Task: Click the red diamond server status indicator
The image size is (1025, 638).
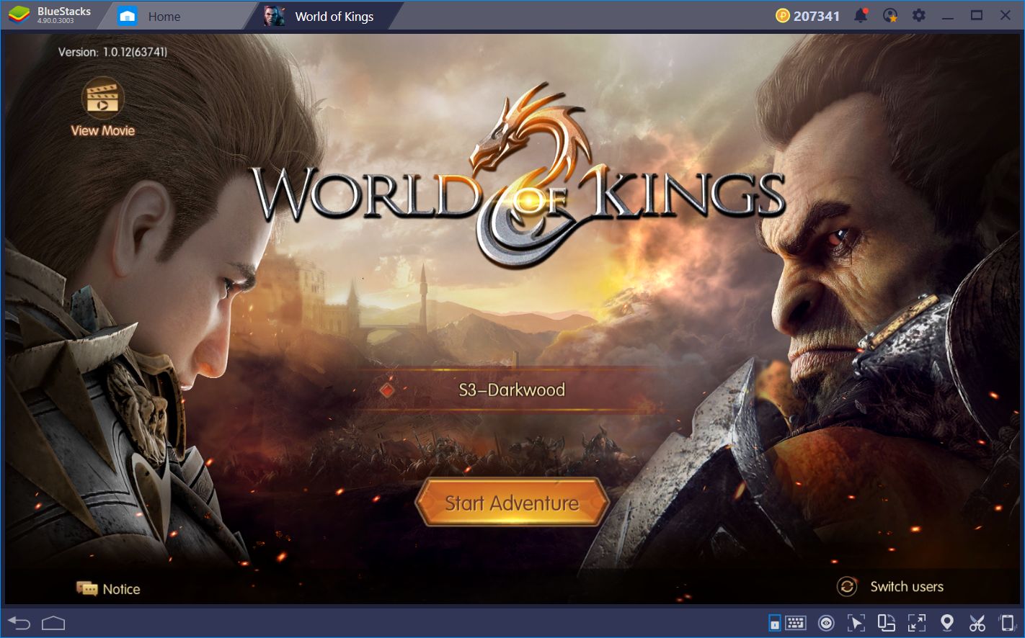Action: click(x=387, y=390)
